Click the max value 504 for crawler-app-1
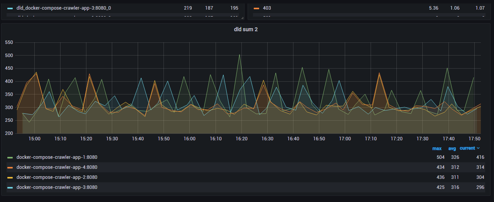Viewport: 494px width, 202px height. pyautogui.click(x=440, y=157)
